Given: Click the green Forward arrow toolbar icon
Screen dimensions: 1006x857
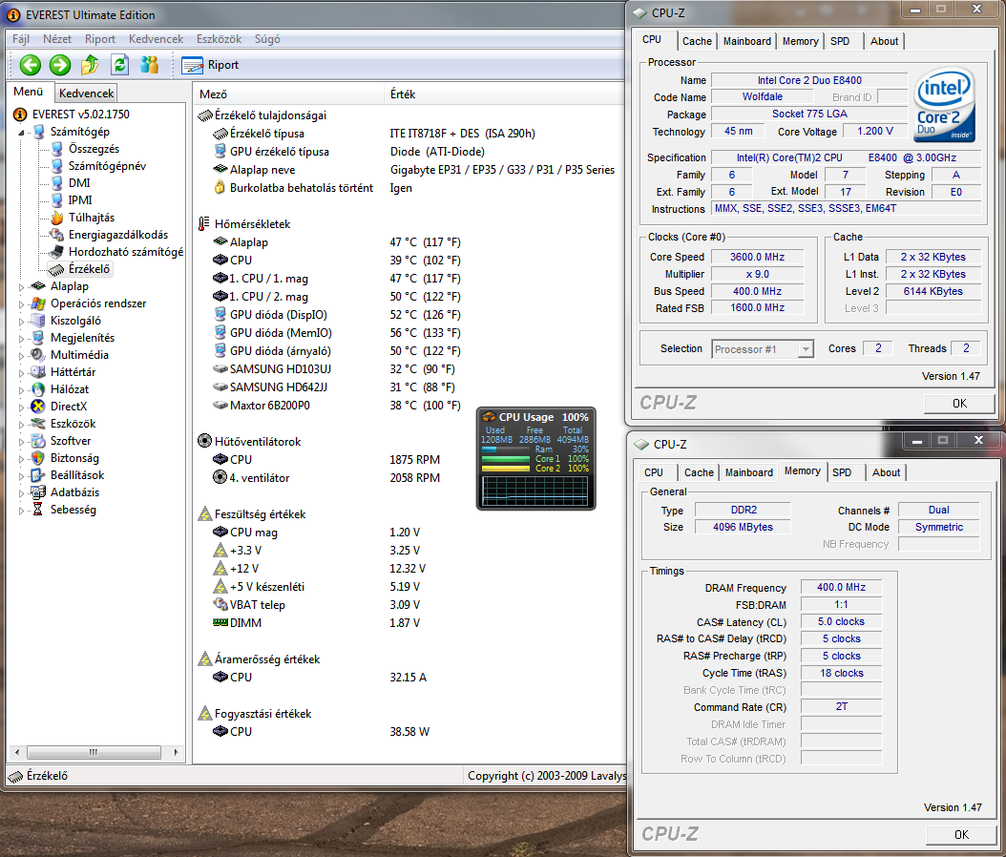Looking at the screenshot, I should click(x=60, y=65).
